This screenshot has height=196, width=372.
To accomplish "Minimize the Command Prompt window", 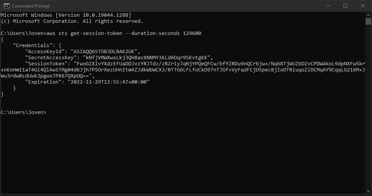I will pyautogui.click(x=328, y=6).
